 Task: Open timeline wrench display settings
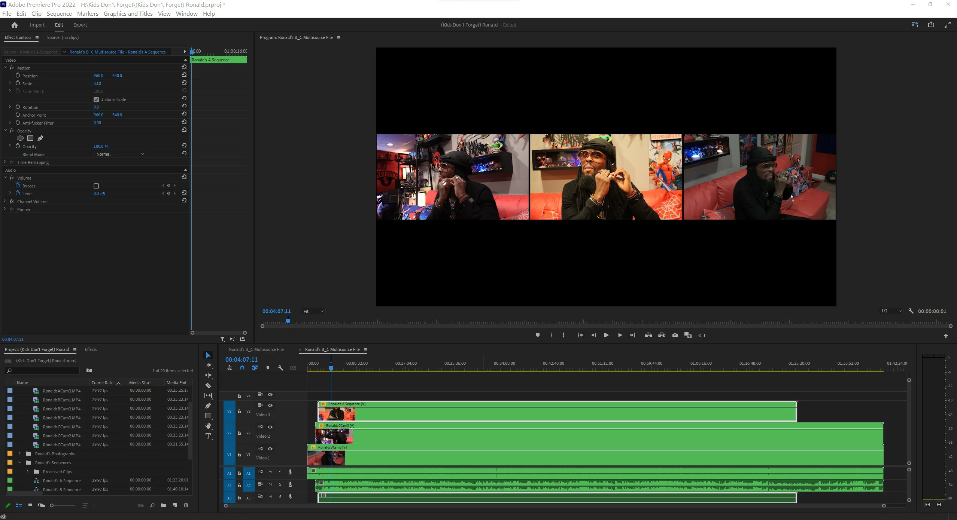coord(280,368)
